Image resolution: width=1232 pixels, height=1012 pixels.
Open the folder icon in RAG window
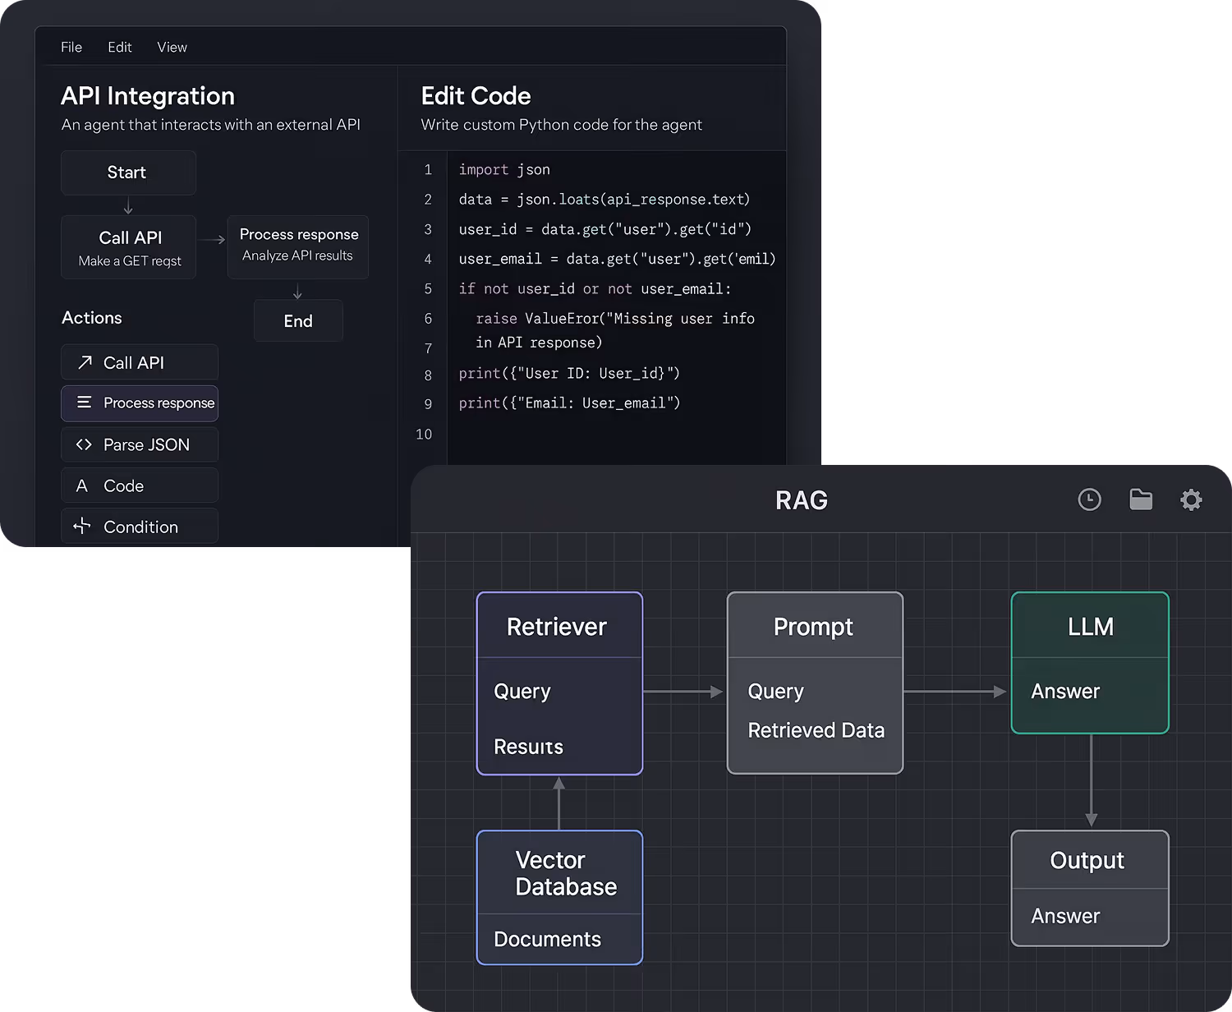[1141, 499]
